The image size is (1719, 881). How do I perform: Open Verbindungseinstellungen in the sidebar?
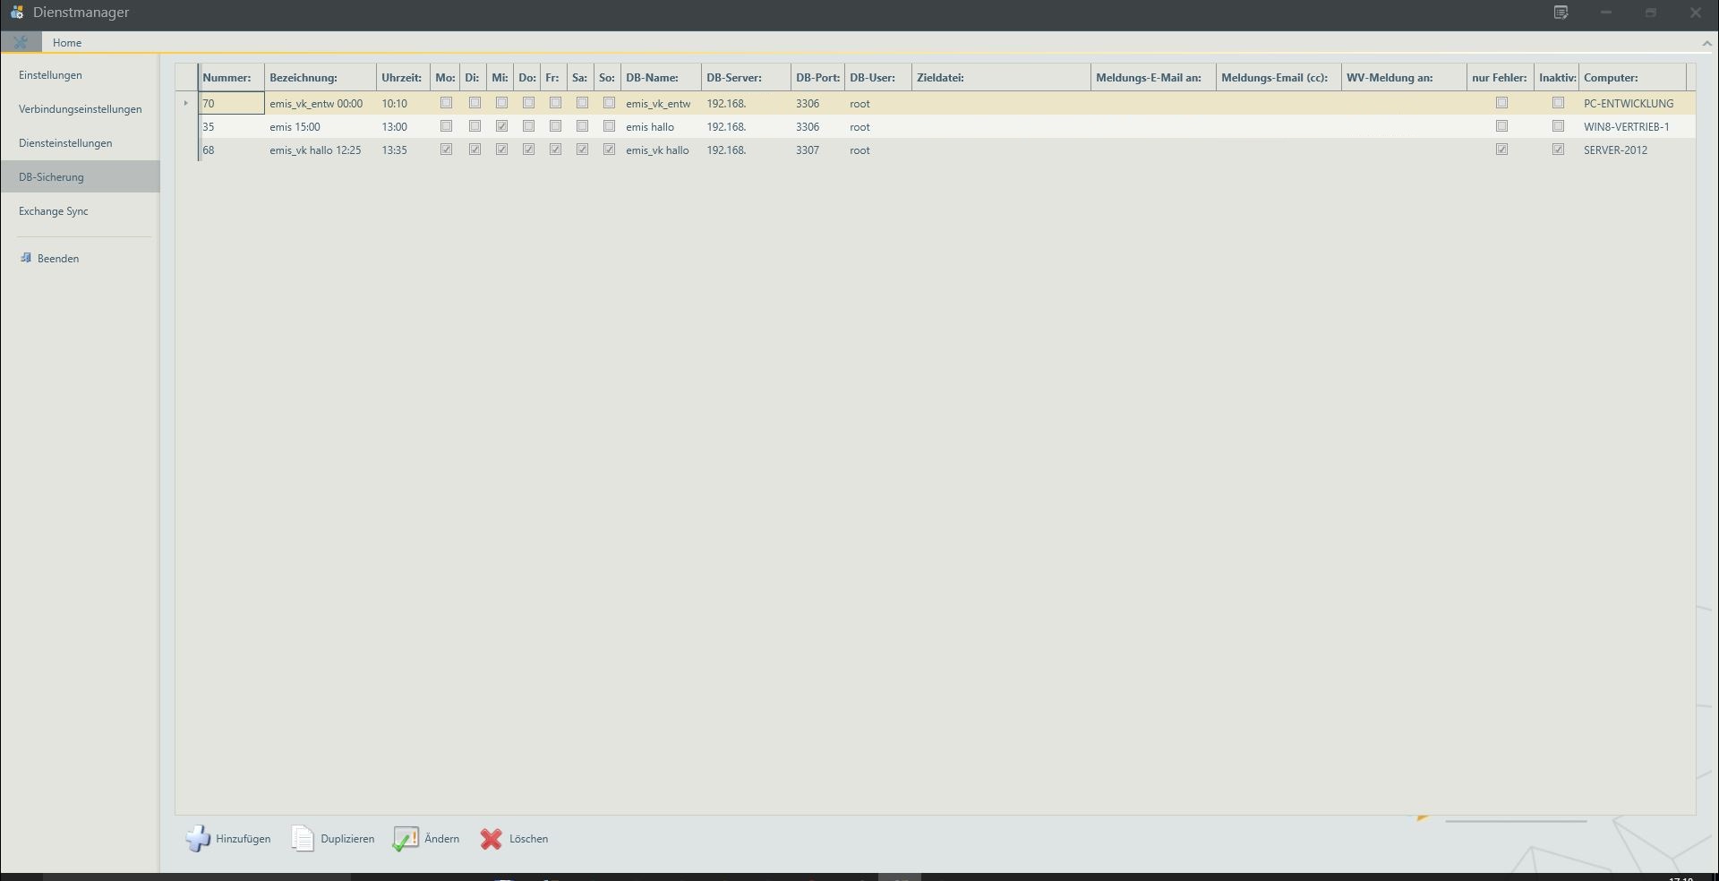point(80,109)
